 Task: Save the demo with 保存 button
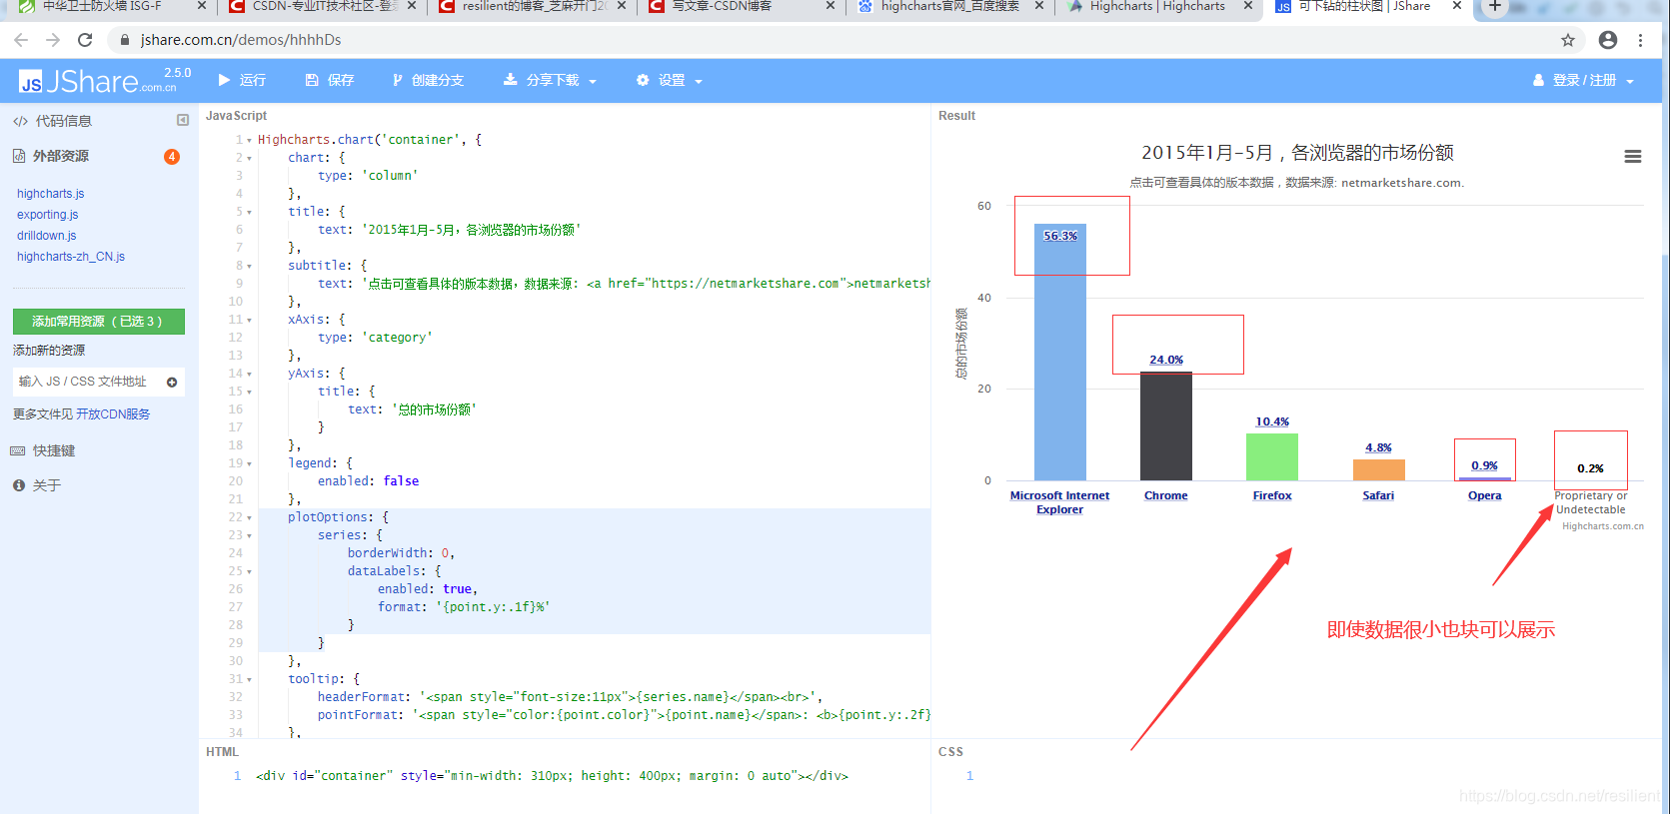click(x=330, y=80)
